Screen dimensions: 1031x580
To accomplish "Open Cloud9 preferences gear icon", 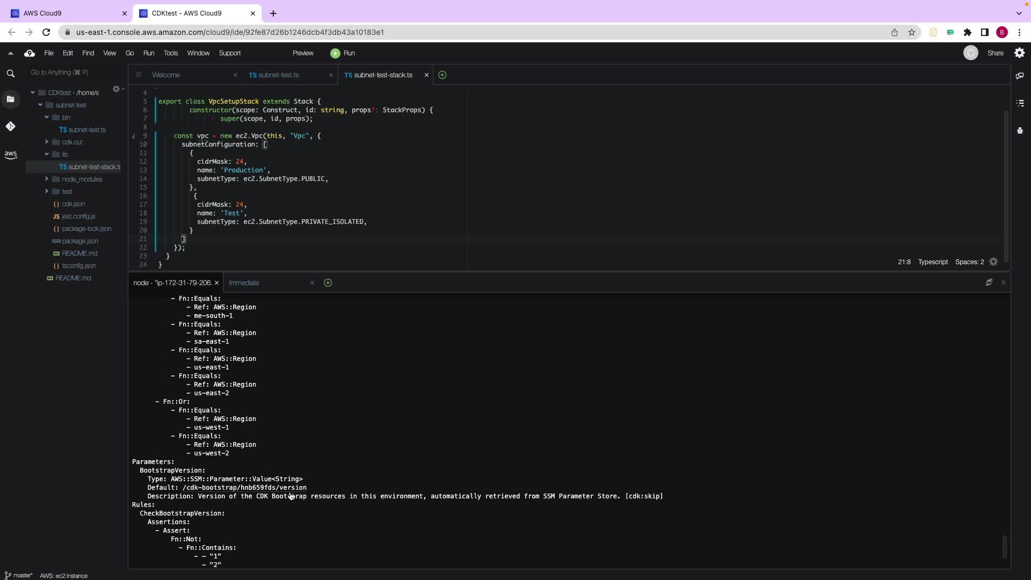I will click(x=1019, y=53).
